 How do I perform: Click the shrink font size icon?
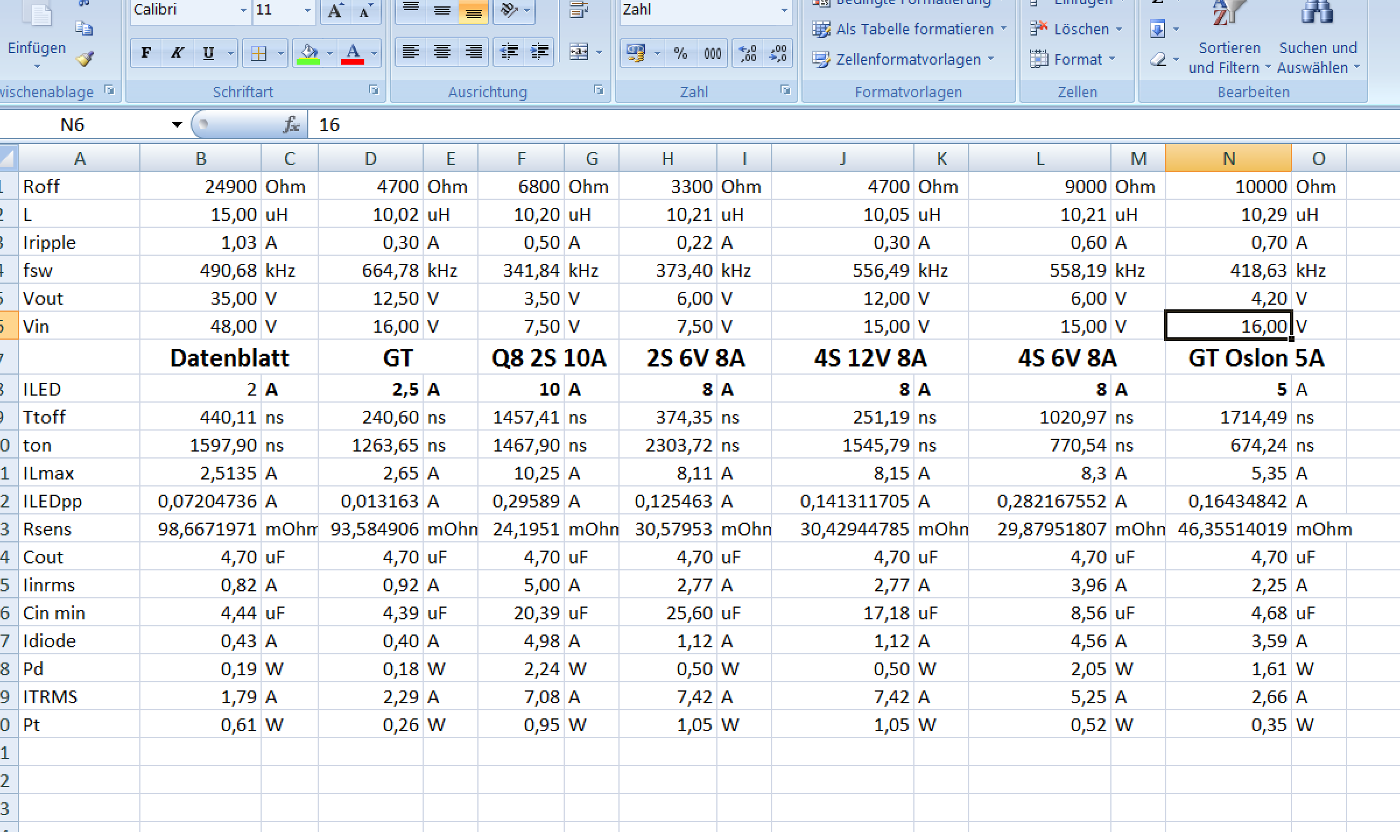click(x=365, y=10)
